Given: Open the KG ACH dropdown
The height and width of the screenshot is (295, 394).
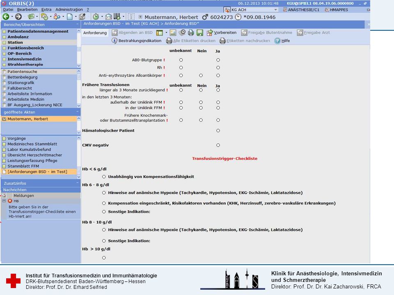Looking at the screenshot, I should [x=276, y=10].
